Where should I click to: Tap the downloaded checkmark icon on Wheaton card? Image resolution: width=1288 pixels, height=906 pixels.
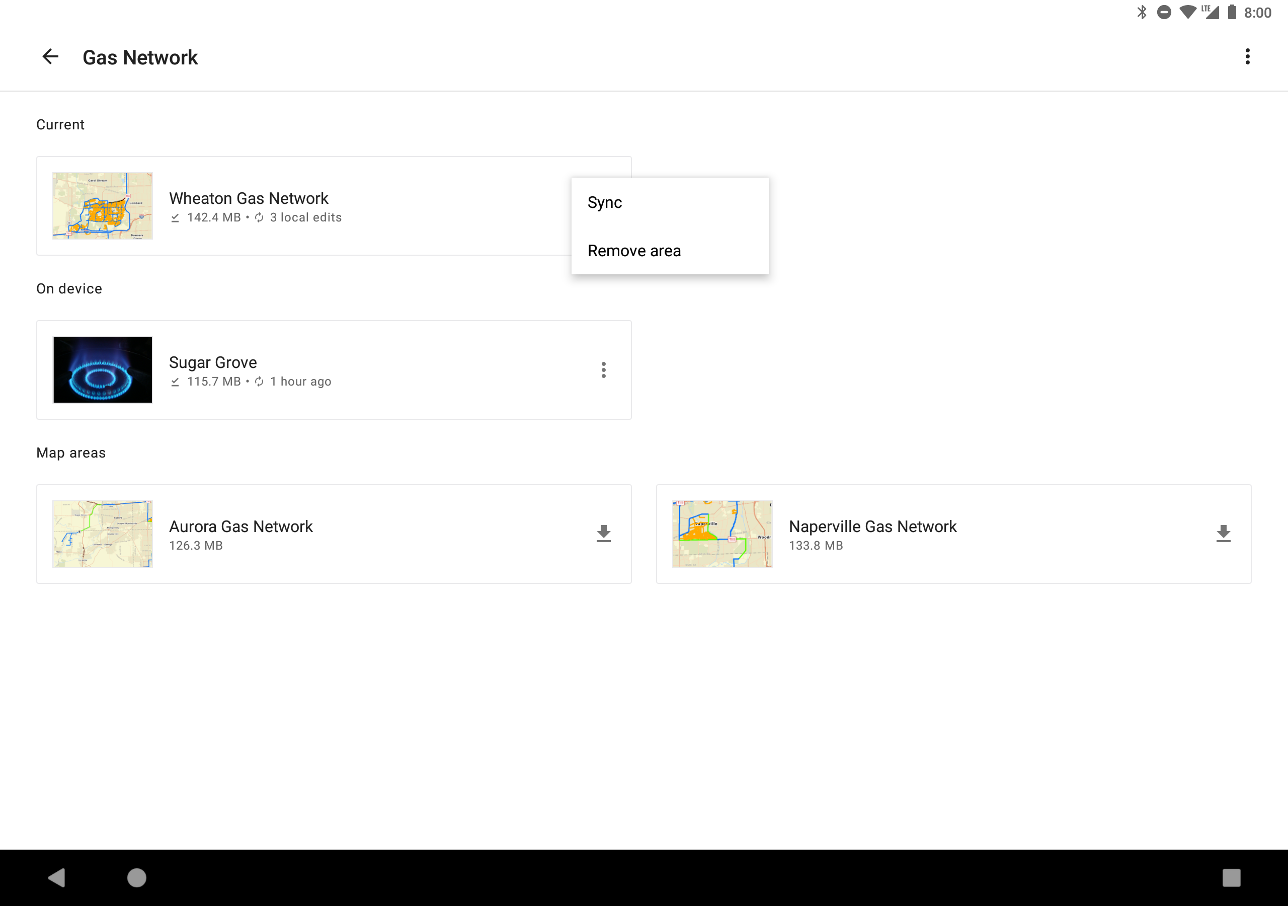tap(175, 218)
